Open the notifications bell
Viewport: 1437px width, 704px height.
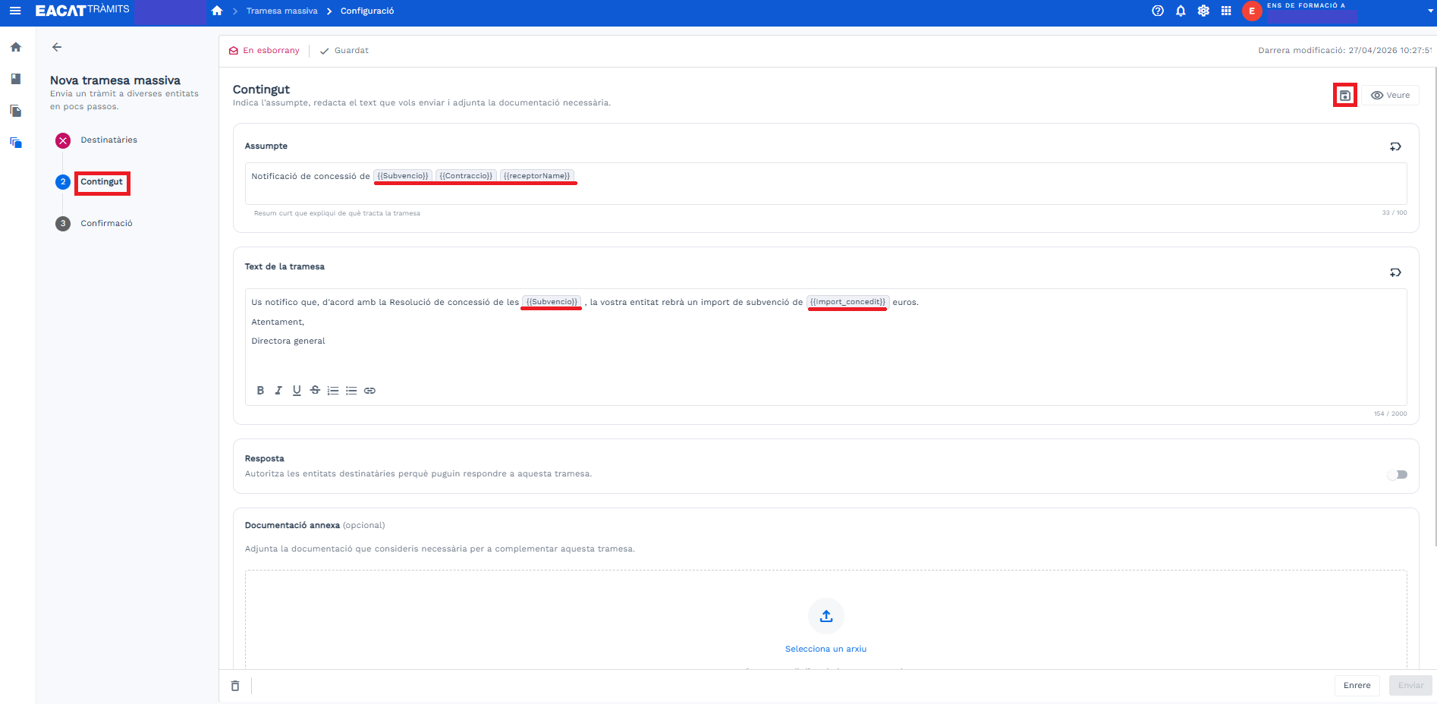pyautogui.click(x=1181, y=11)
